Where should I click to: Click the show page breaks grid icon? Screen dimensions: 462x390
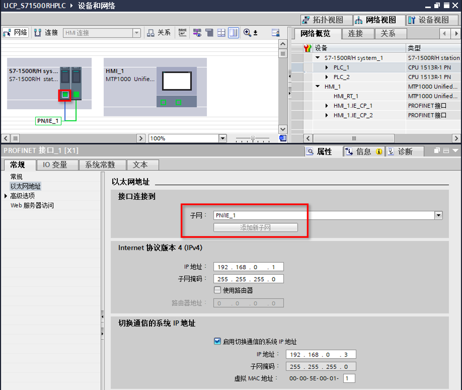[221, 33]
